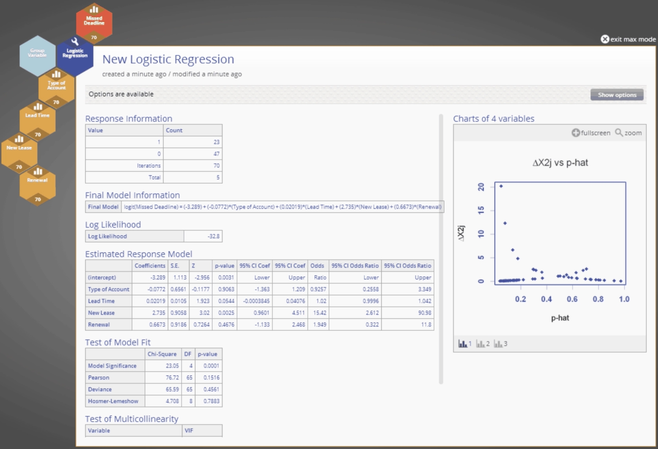The width and height of the screenshot is (658, 449).
Task: Switch to chart 1 thumbnail
Action: [x=465, y=344]
